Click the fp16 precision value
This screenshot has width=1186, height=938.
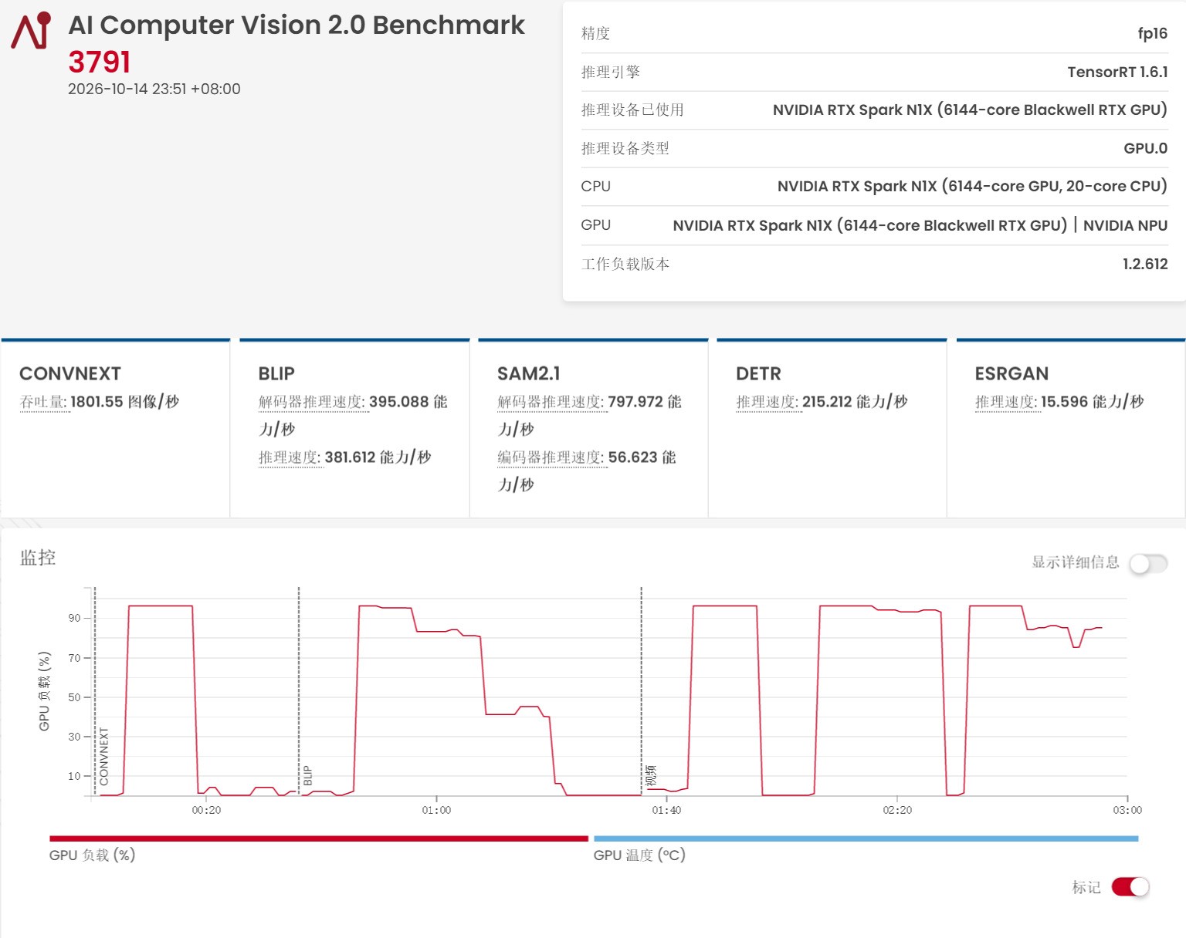coord(1153,33)
